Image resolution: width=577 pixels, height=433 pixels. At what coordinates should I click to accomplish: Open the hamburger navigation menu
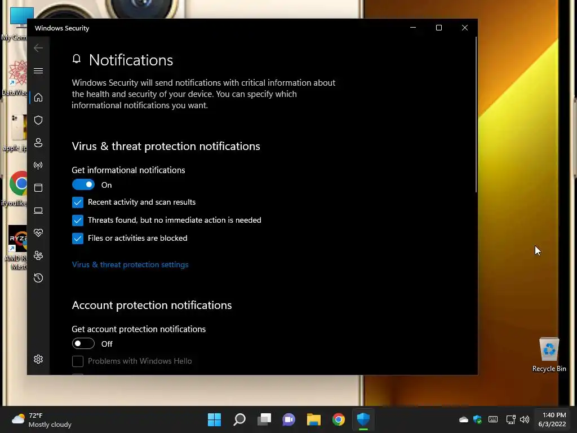click(x=38, y=70)
